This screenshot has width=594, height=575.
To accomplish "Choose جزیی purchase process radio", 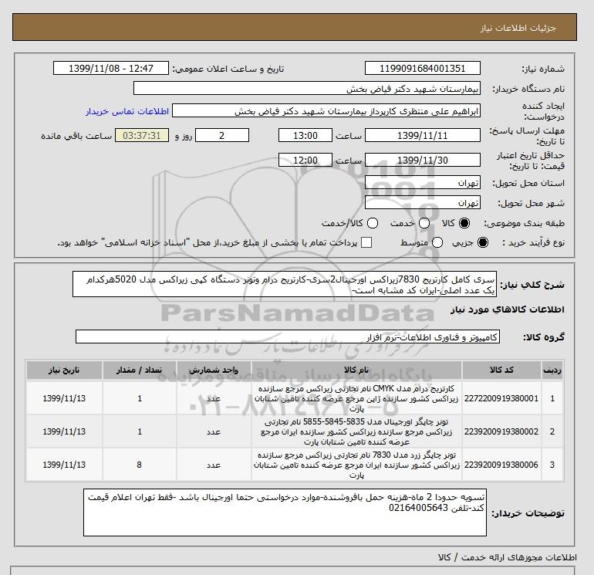I will point(483,242).
